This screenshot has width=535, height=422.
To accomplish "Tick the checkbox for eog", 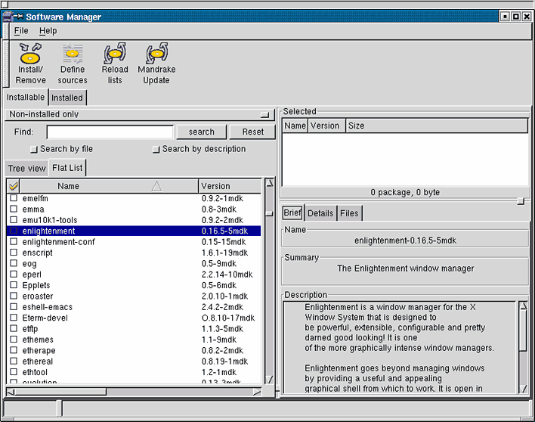I will [14, 263].
